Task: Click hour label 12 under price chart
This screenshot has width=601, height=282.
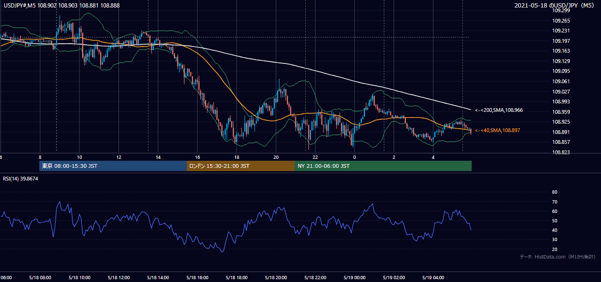Action: 119,157
